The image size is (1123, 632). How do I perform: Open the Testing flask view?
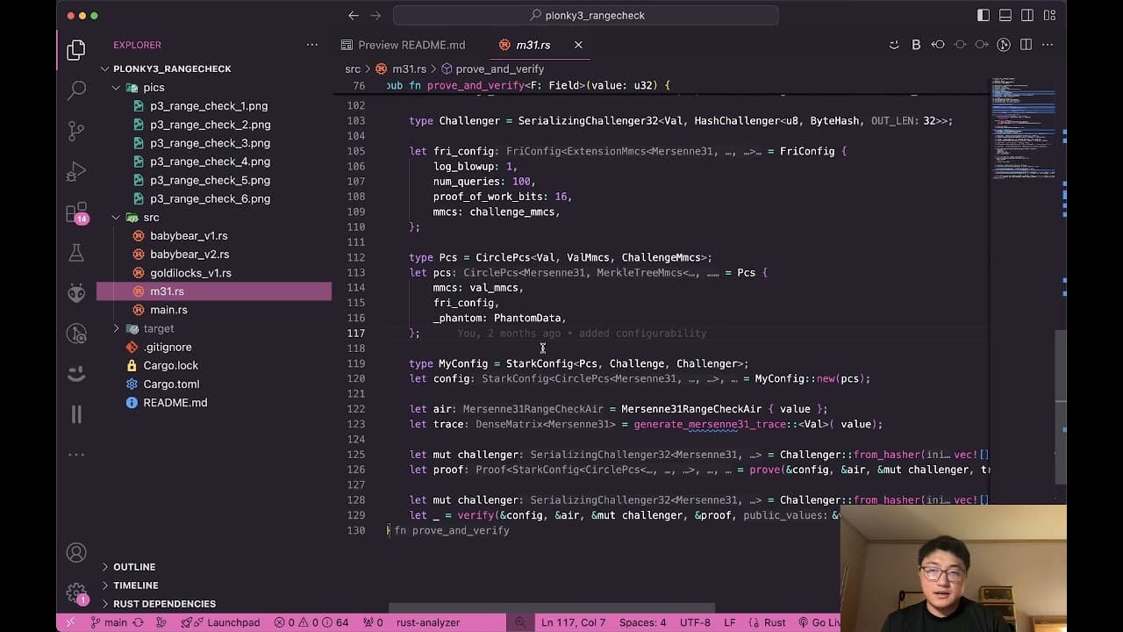point(76,253)
